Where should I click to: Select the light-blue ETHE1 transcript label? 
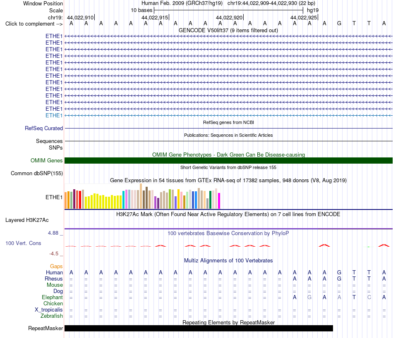pyautogui.click(x=54, y=115)
